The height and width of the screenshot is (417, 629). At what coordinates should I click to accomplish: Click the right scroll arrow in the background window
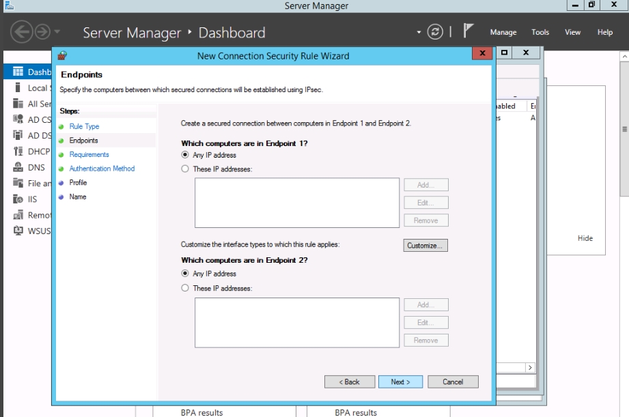tap(531, 367)
